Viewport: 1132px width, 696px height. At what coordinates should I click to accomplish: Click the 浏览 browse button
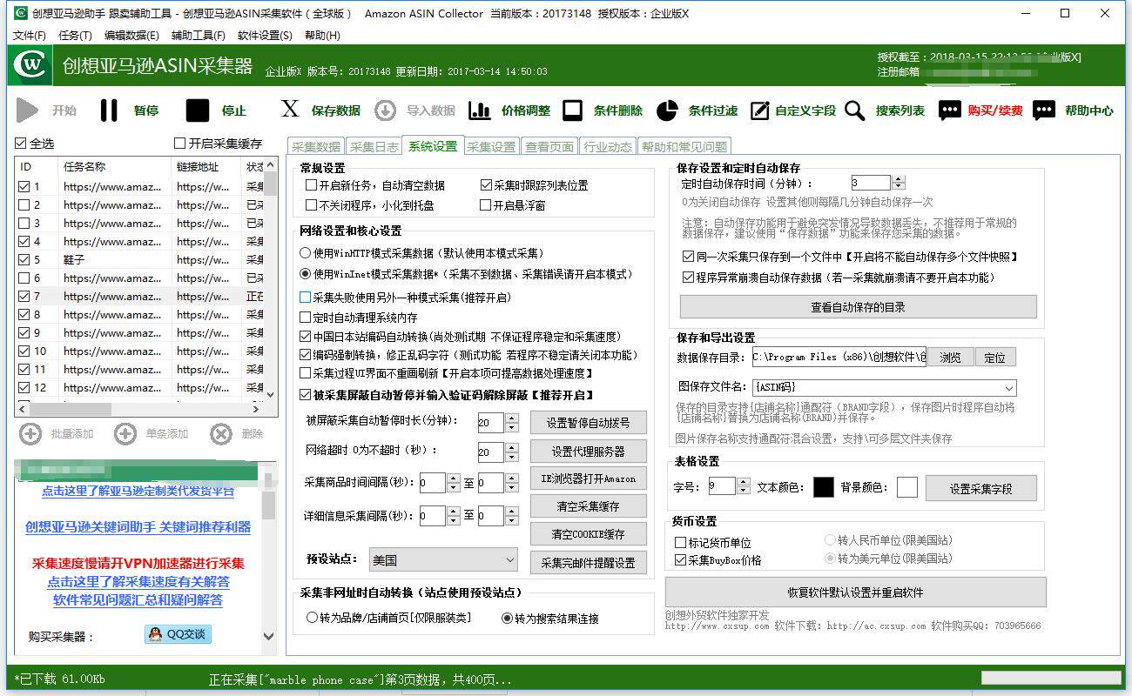point(951,358)
